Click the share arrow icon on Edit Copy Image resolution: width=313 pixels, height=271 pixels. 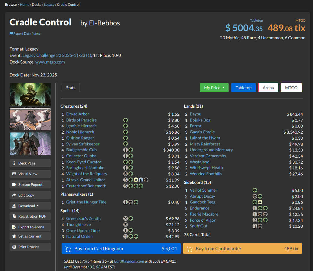click(14, 195)
